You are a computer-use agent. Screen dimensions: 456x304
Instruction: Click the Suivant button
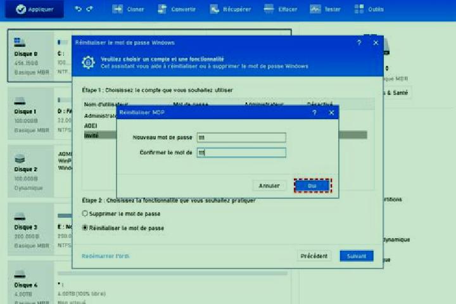tap(357, 256)
